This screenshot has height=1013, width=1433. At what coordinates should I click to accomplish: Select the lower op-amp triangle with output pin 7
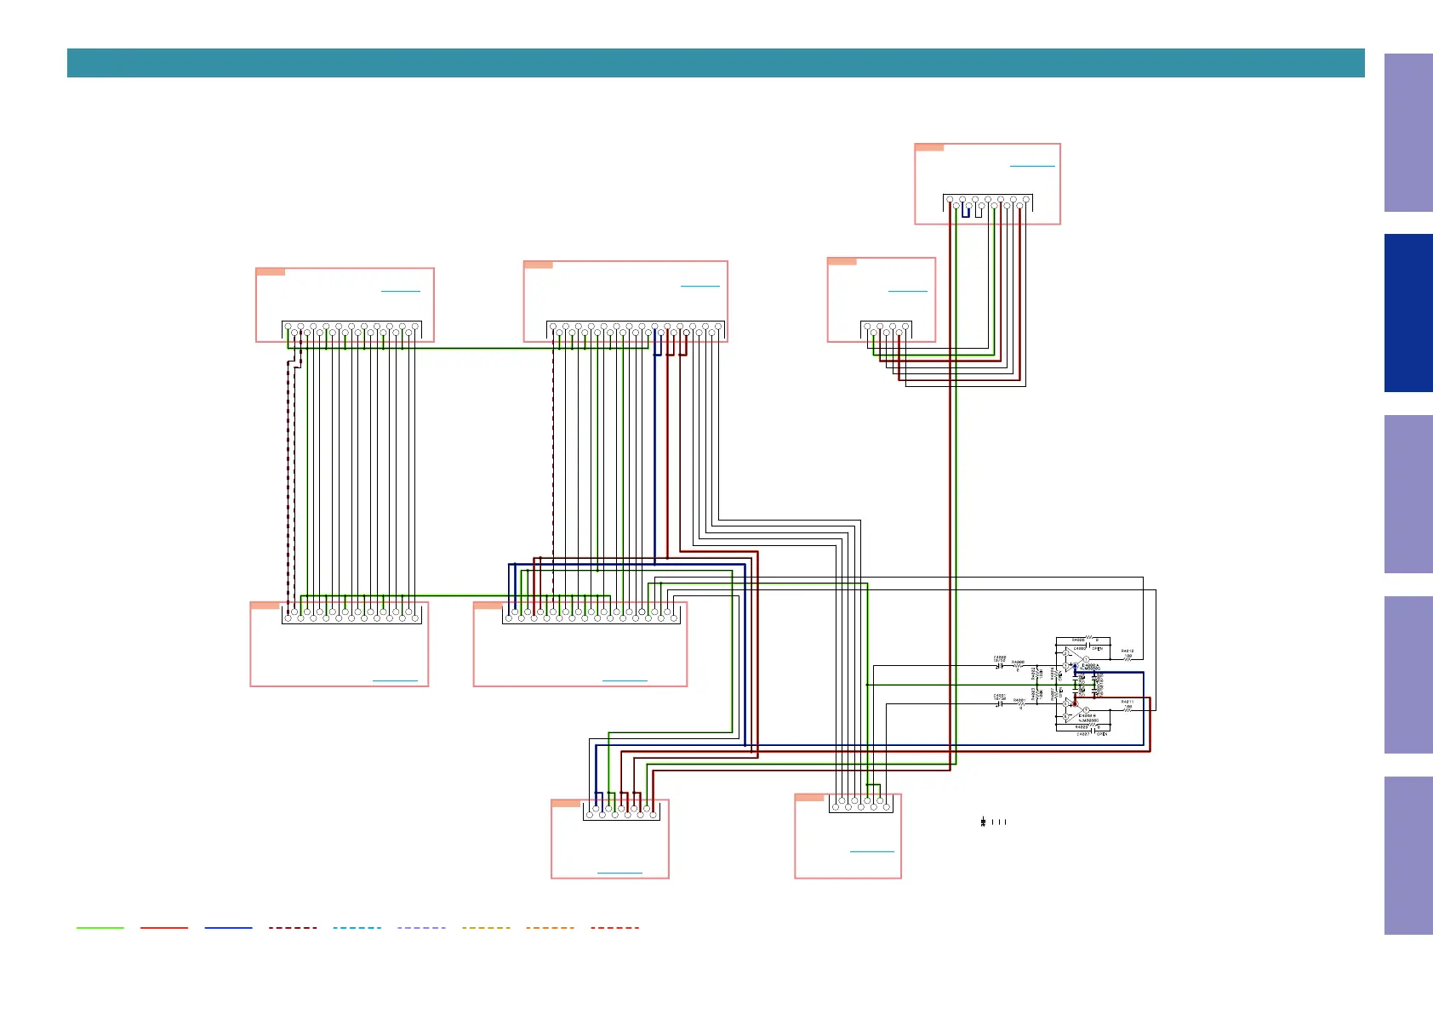[x=1074, y=709]
